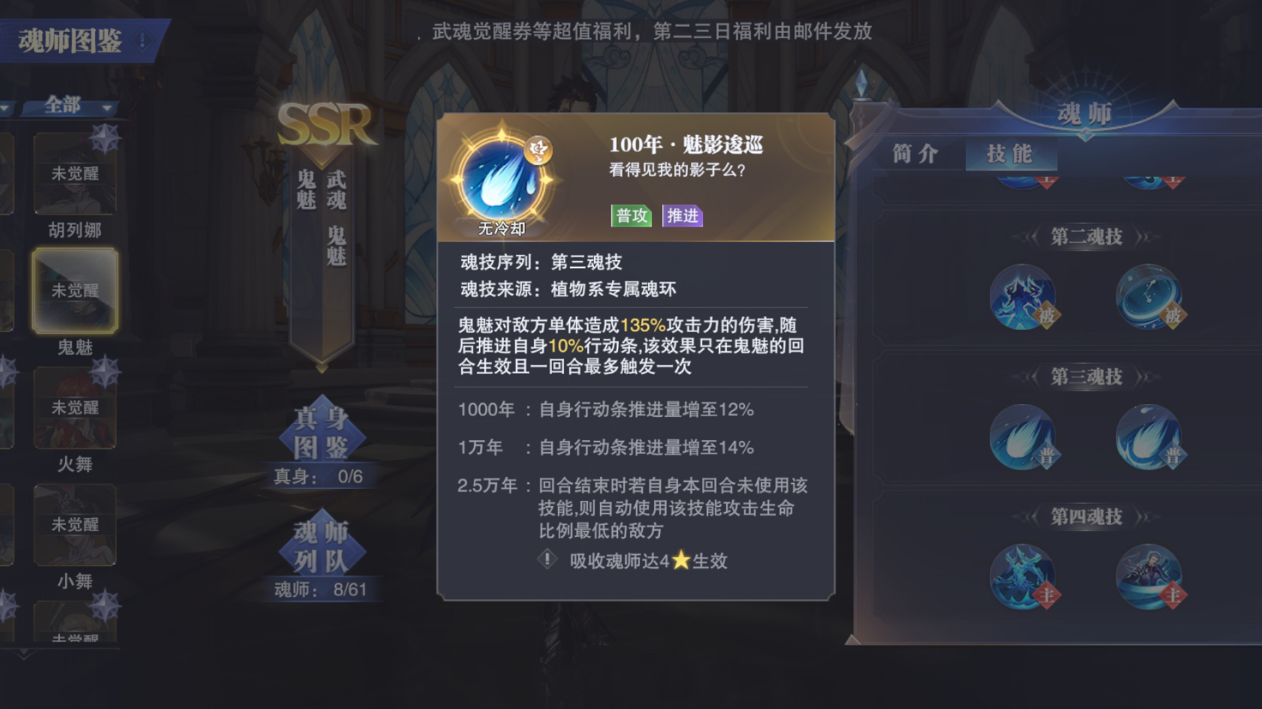Image resolution: width=1262 pixels, height=709 pixels.
Task: Select right fourth soul skill icon
Action: (x=1149, y=577)
